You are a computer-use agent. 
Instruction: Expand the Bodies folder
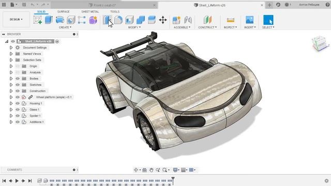tap(11, 79)
